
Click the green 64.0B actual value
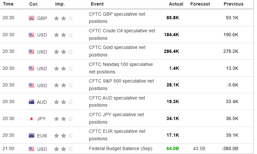[x=173, y=149]
